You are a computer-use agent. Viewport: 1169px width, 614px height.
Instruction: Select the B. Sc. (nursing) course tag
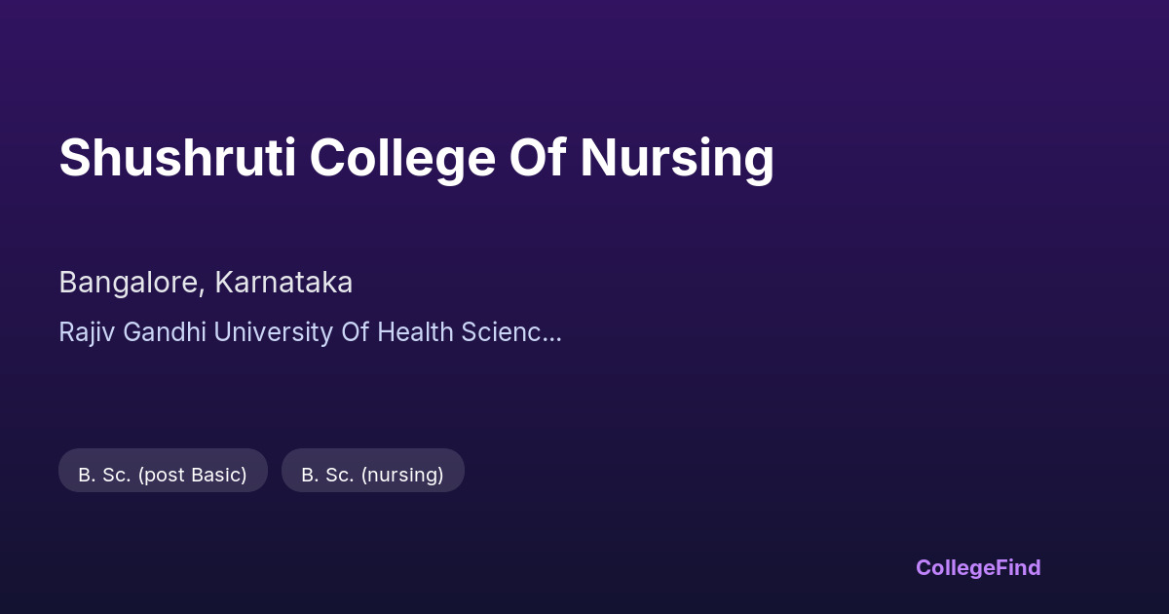pos(372,475)
